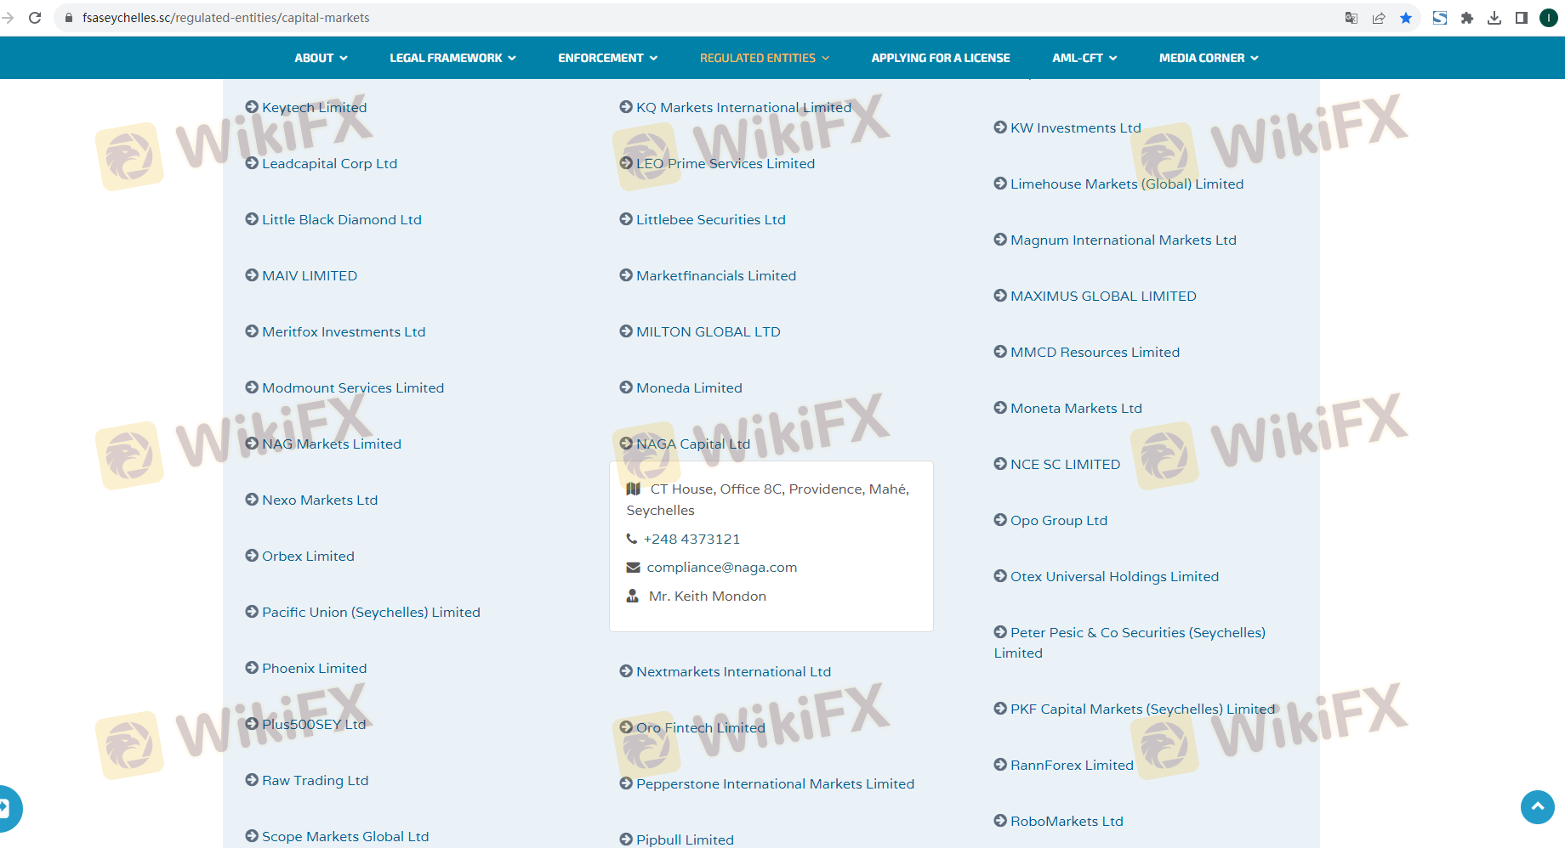
Task: Expand the Orbex Limited entry
Action: coord(308,556)
